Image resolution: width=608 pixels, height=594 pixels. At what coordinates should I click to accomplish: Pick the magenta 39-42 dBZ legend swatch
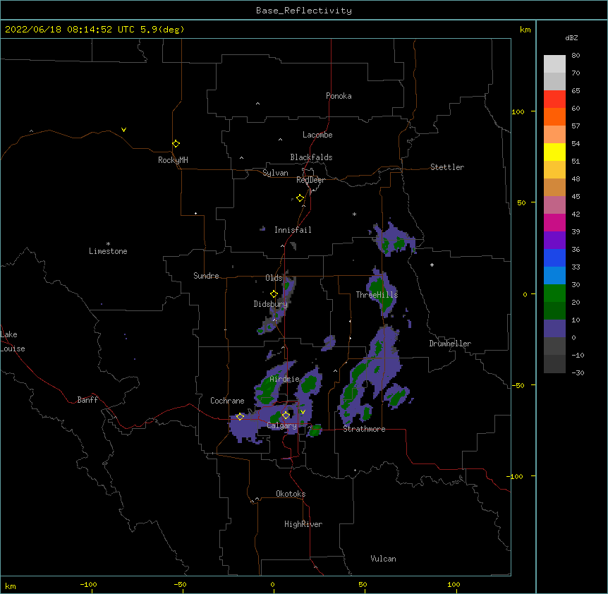pos(554,222)
